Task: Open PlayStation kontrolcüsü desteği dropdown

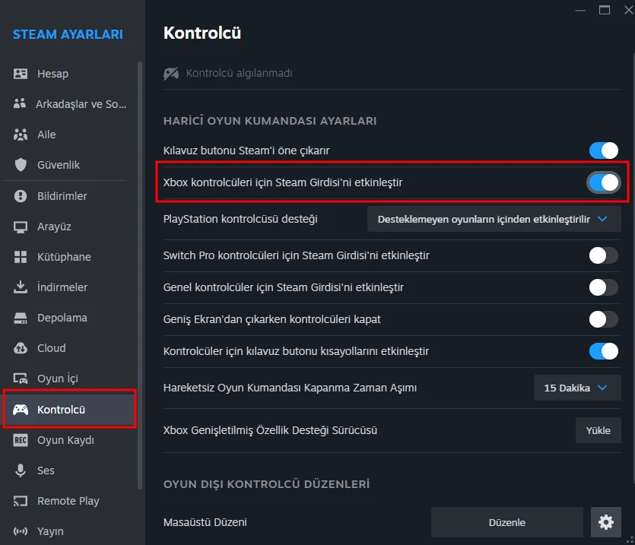Action: tap(494, 219)
